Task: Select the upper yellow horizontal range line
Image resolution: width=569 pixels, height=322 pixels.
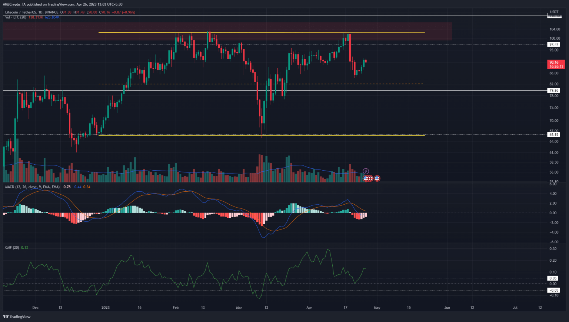Action: tap(296, 33)
